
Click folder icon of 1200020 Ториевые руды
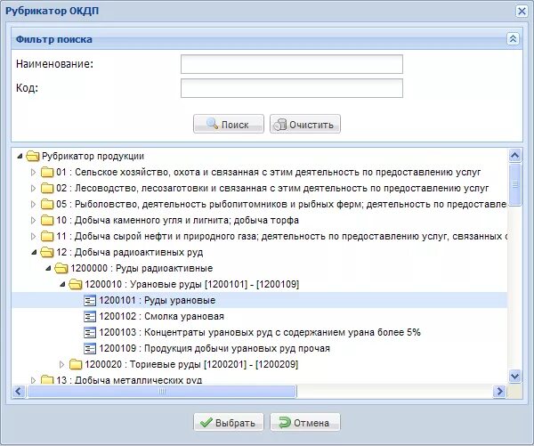tap(76, 365)
